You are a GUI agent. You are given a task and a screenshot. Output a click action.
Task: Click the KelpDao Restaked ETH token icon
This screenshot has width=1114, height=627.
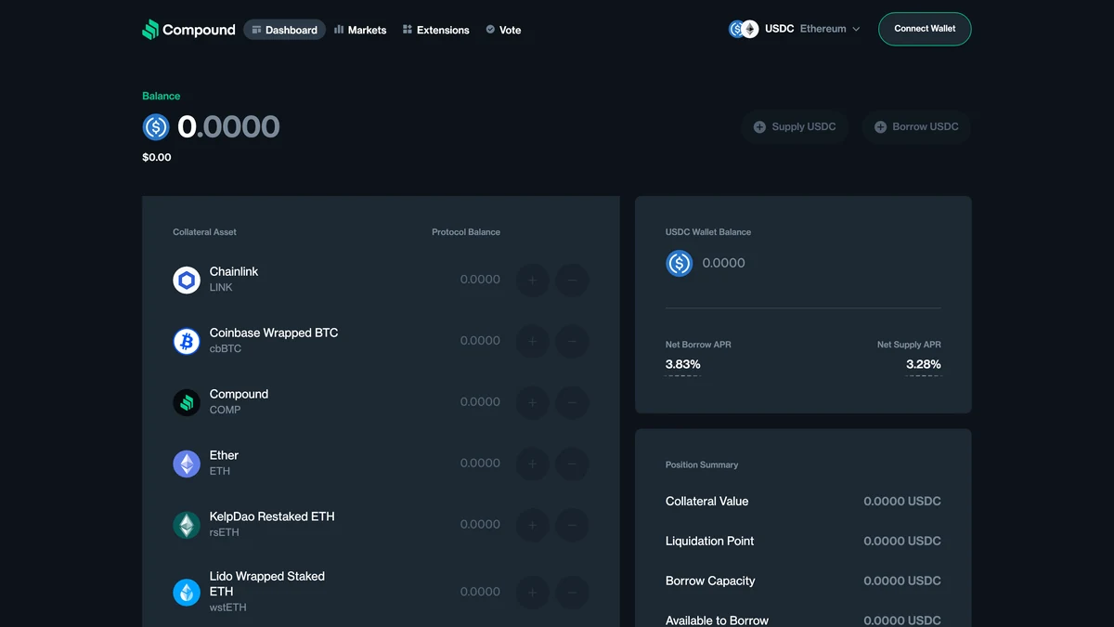(187, 525)
